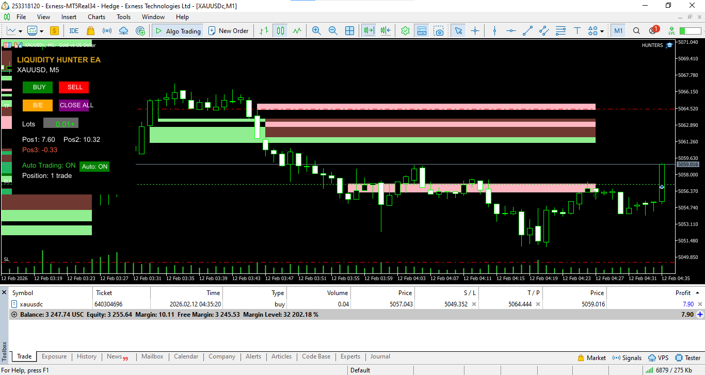
Task: Select the Crosshair cursor tool
Action: coord(475,31)
